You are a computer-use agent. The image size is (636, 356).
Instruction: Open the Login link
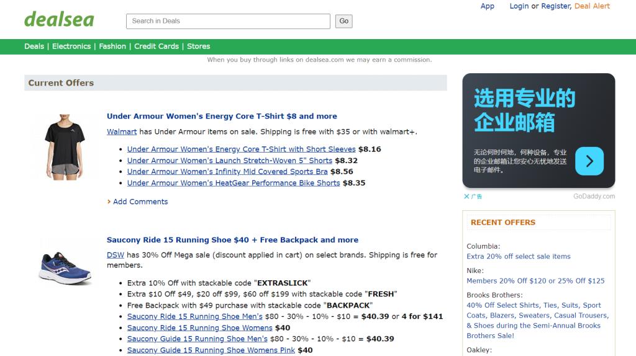pos(519,6)
